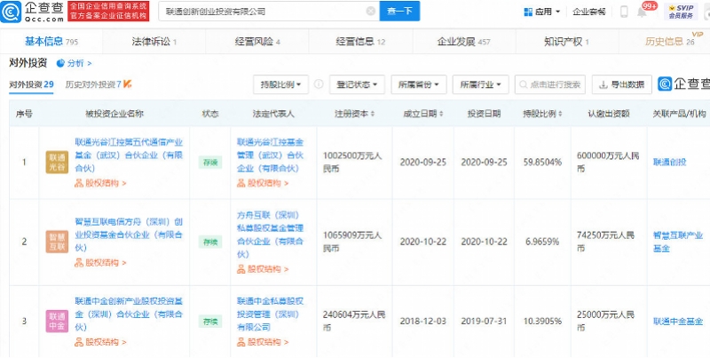Open legal representative 联通中金私募股权投资管理 link
The image size is (710, 358).
pyautogui.click(x=271, y=314)
